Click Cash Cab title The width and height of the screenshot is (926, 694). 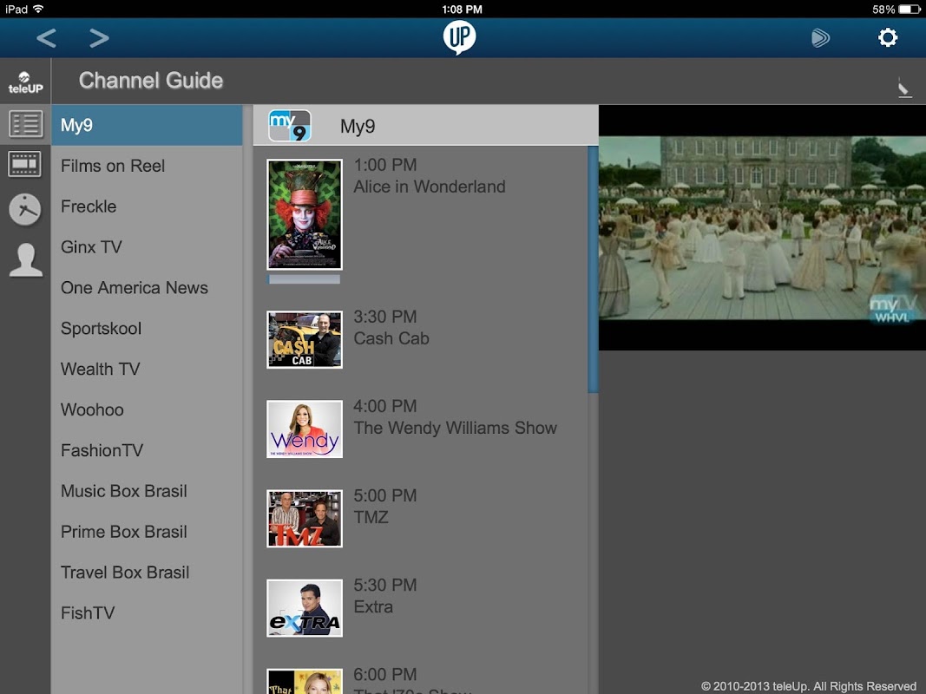(391, 338)
